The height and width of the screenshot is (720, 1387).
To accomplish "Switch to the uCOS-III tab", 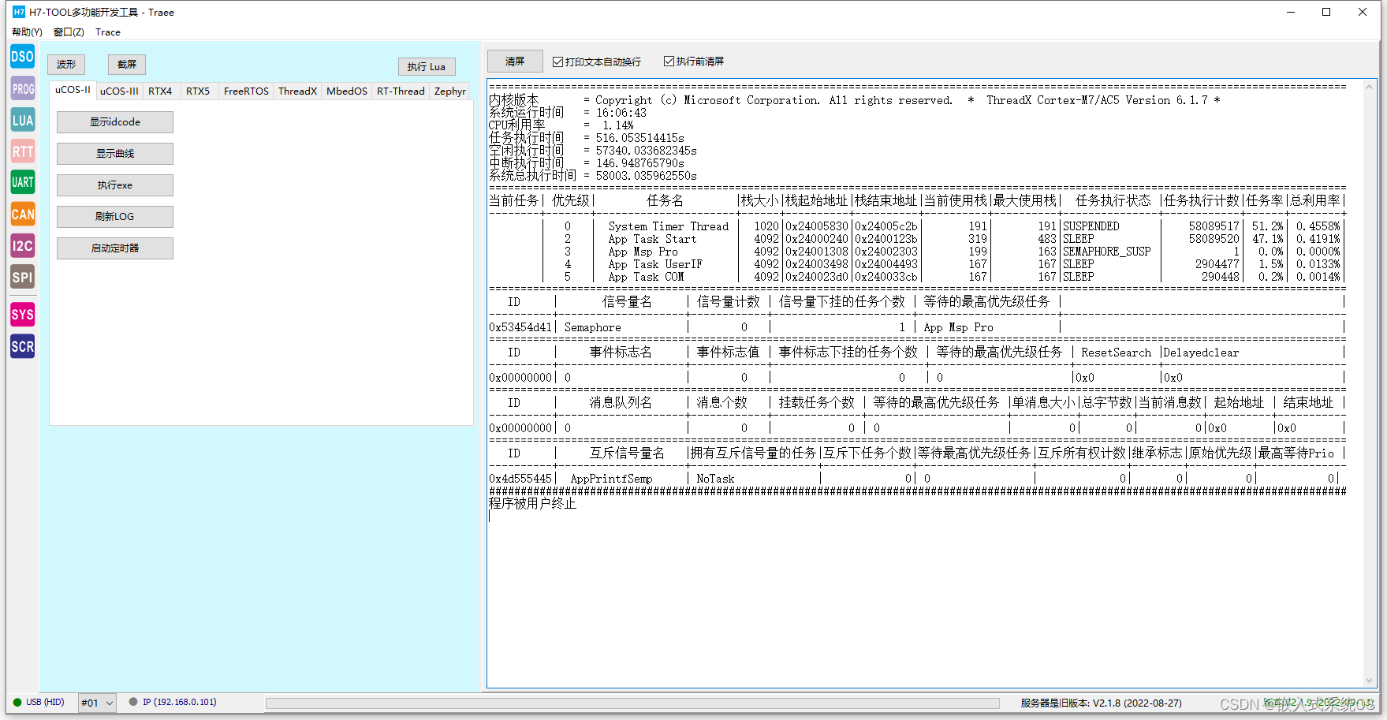I will coord(119,91).
